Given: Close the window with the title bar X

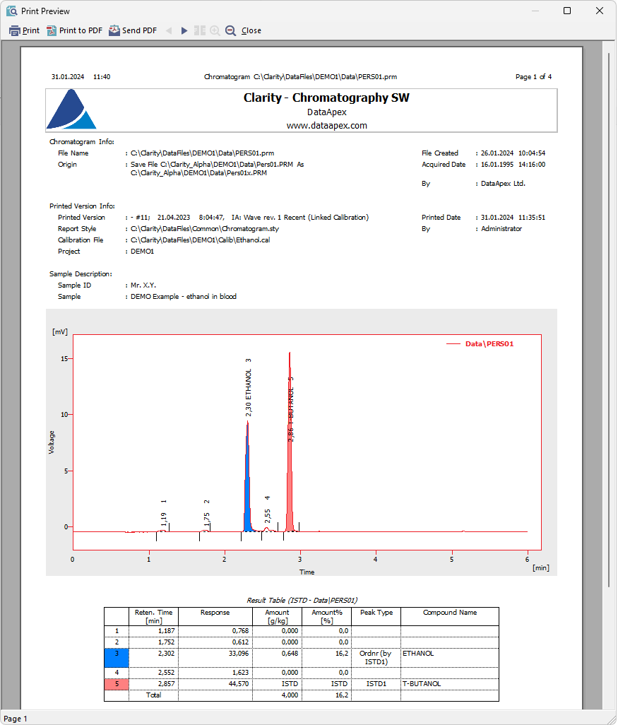Looking at the screenshot, I should click(600, 11).
